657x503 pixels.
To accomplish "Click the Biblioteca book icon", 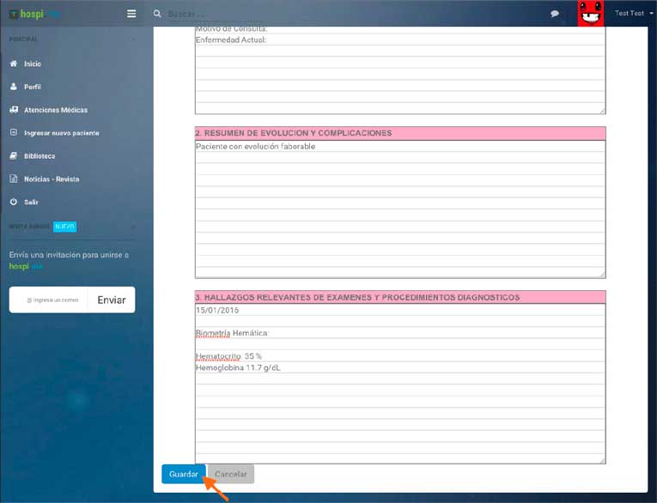I will click(x=14, y=156).
